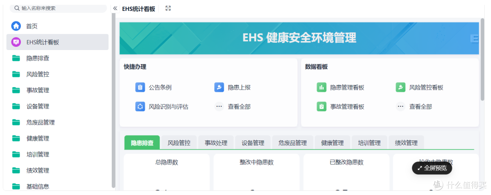Click the search magnifier icon in sidebar
The height and width of the screenshot is (195, 491).
pyautogui.click(x=17, y=8)
